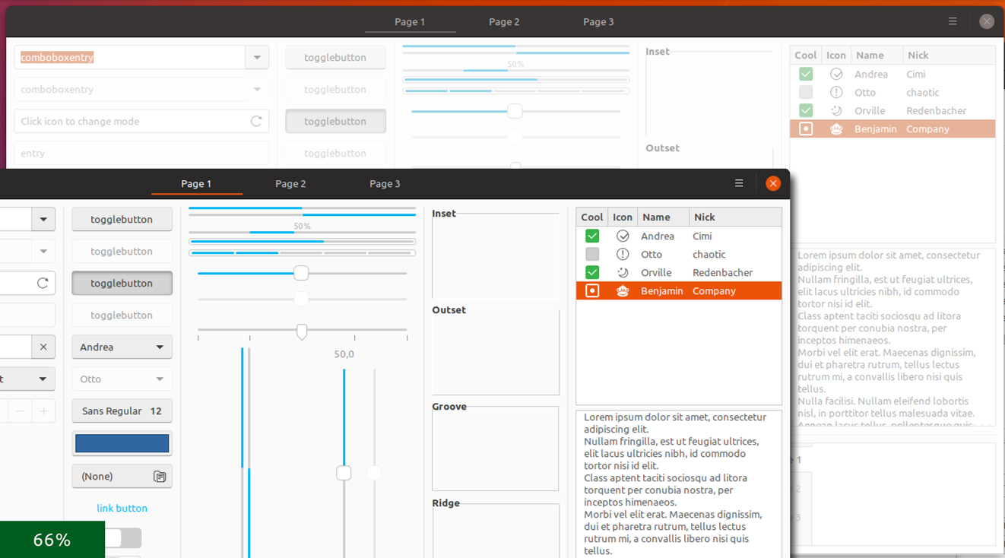
Task: Click the plus stepper button
Action: [x=44, y=411]
